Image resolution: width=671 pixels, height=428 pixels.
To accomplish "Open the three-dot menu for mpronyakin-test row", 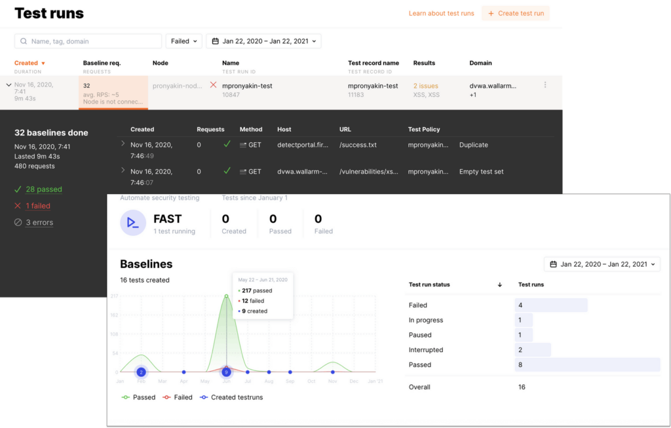I will click(545, 85).
